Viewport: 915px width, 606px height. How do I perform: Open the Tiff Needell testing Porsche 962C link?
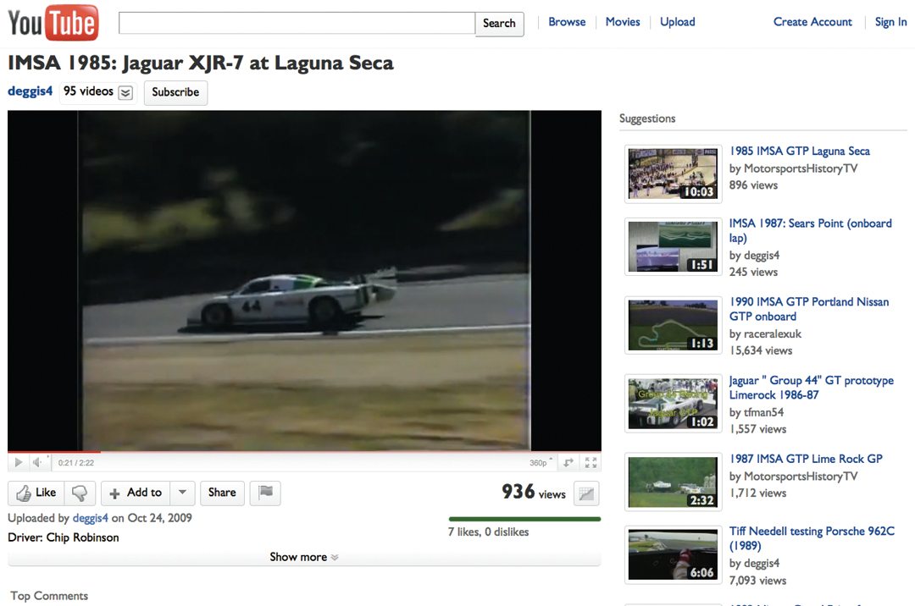coord(812,538)
